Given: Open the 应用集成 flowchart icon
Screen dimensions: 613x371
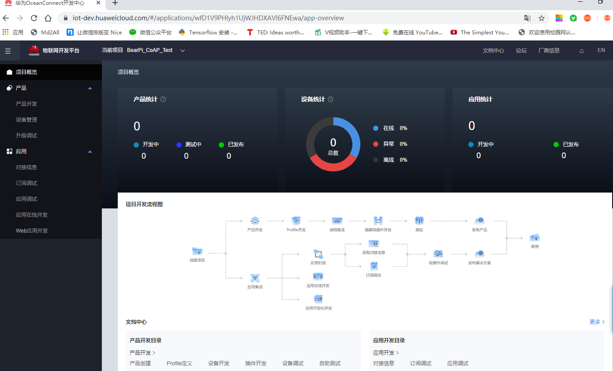Looking at the screenshot, I should point(255,278).
